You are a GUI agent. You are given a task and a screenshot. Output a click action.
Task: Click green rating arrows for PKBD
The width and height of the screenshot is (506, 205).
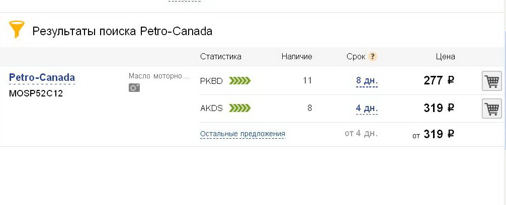click(240, 80)
